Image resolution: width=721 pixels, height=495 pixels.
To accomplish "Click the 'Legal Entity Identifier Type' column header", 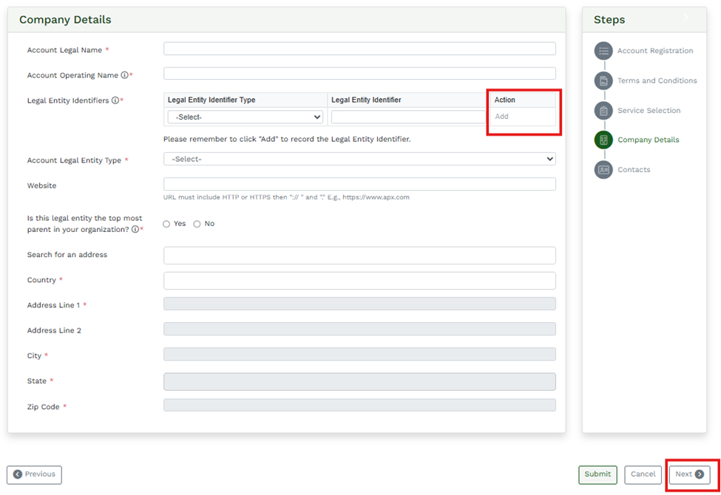I will [211, 100].
